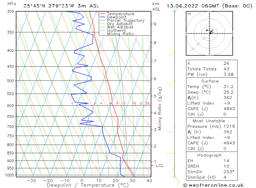The width and height of the screenshot is (256, 188).
Task: Click the 350 pressure level label
Action: 10,32
